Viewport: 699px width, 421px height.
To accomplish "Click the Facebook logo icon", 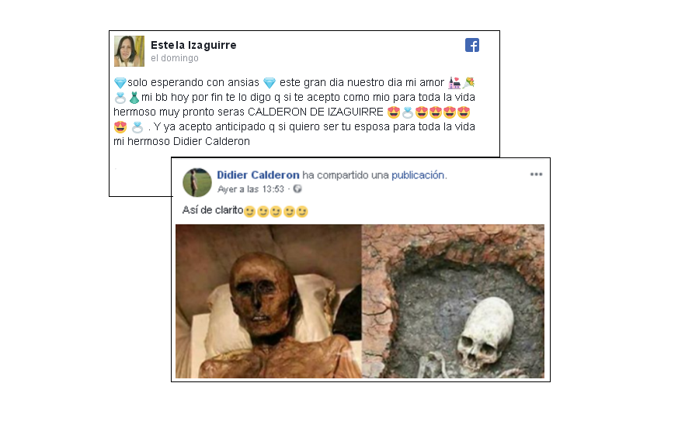I will tap(472, 45).
